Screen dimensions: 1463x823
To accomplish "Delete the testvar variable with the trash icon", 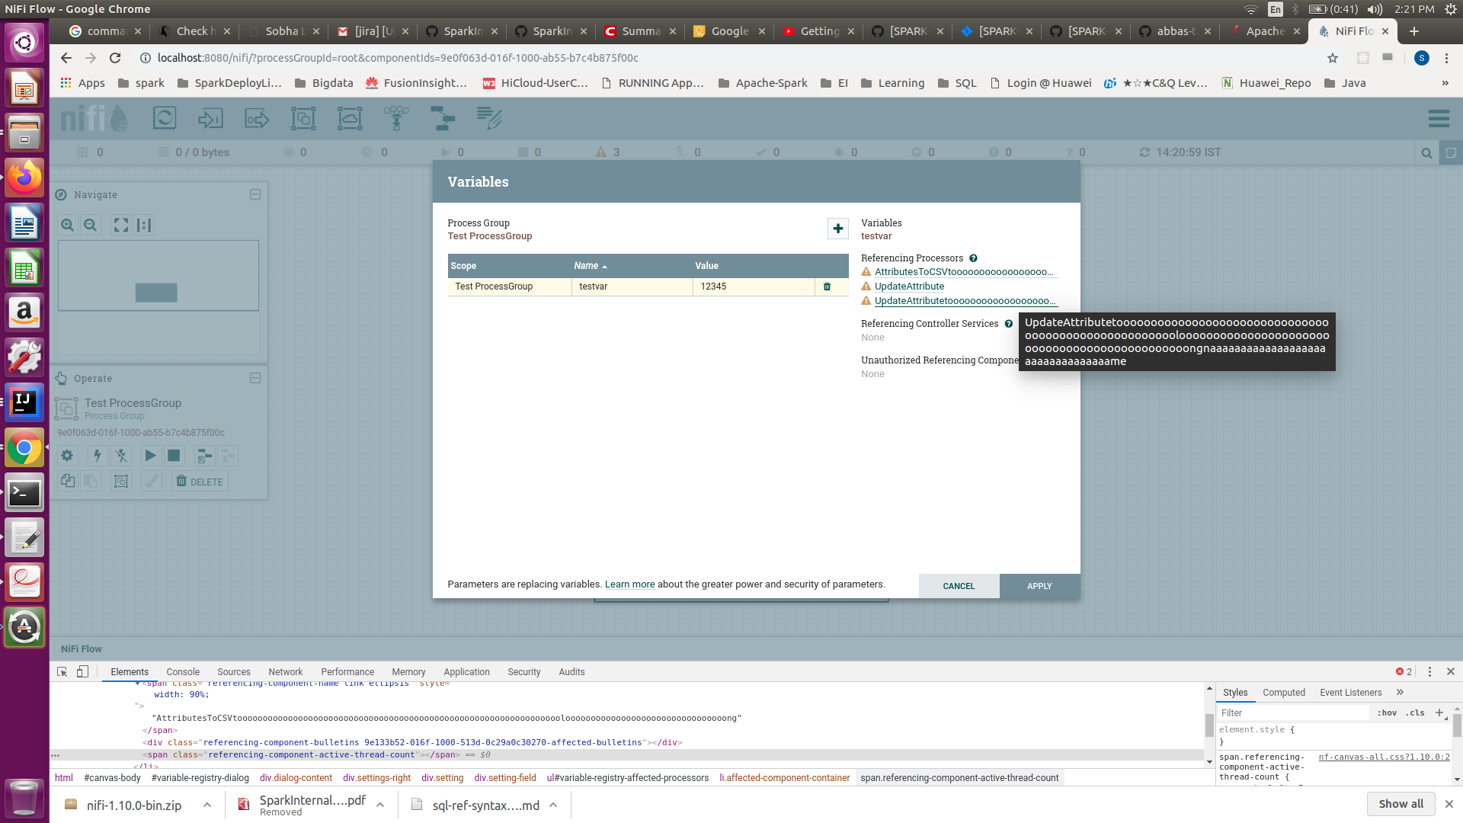I will (x=827, y=287).
